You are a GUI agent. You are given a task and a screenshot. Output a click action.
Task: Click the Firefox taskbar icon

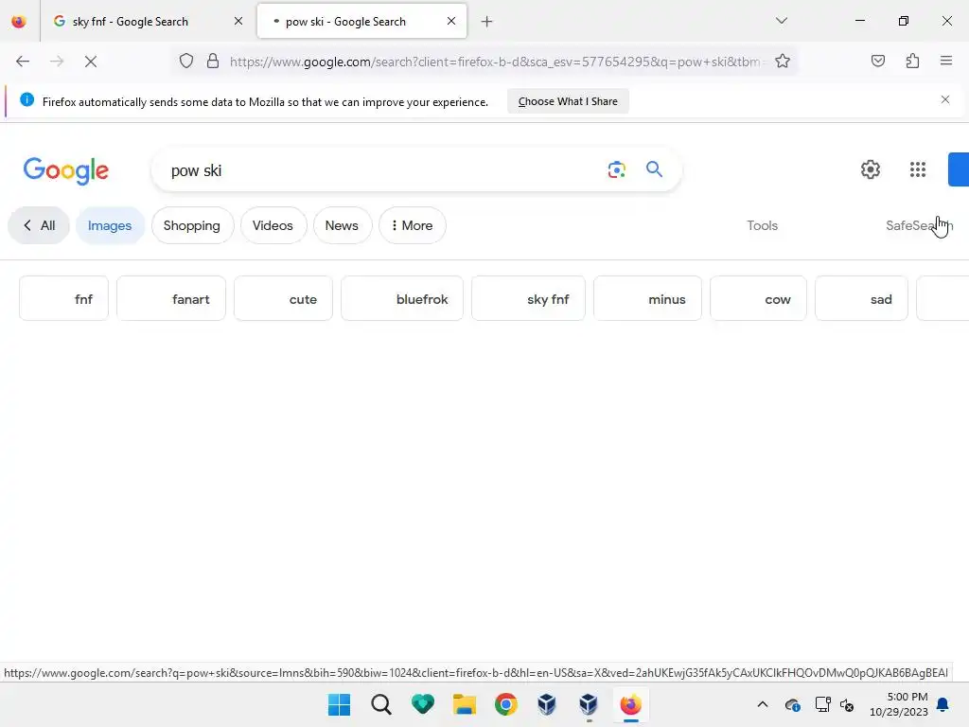[x=630, y=704]
